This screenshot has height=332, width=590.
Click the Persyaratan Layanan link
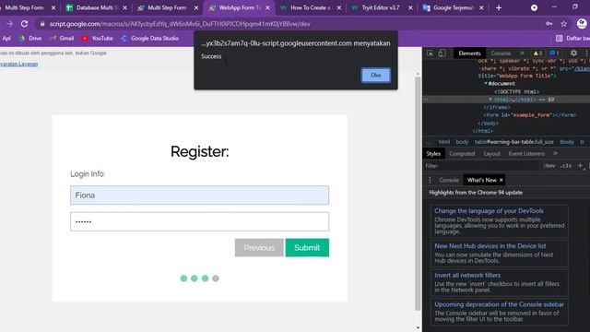18,64
